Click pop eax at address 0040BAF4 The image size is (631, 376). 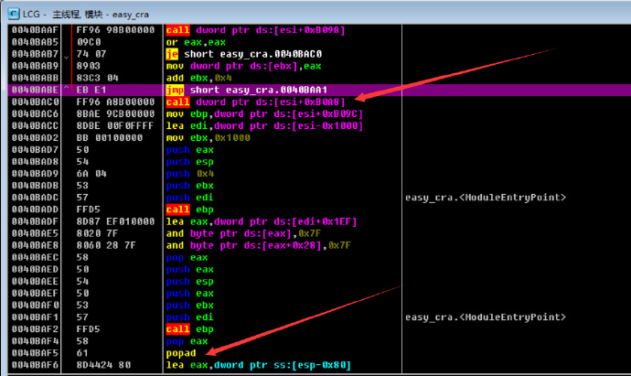[x=187, y=341]
